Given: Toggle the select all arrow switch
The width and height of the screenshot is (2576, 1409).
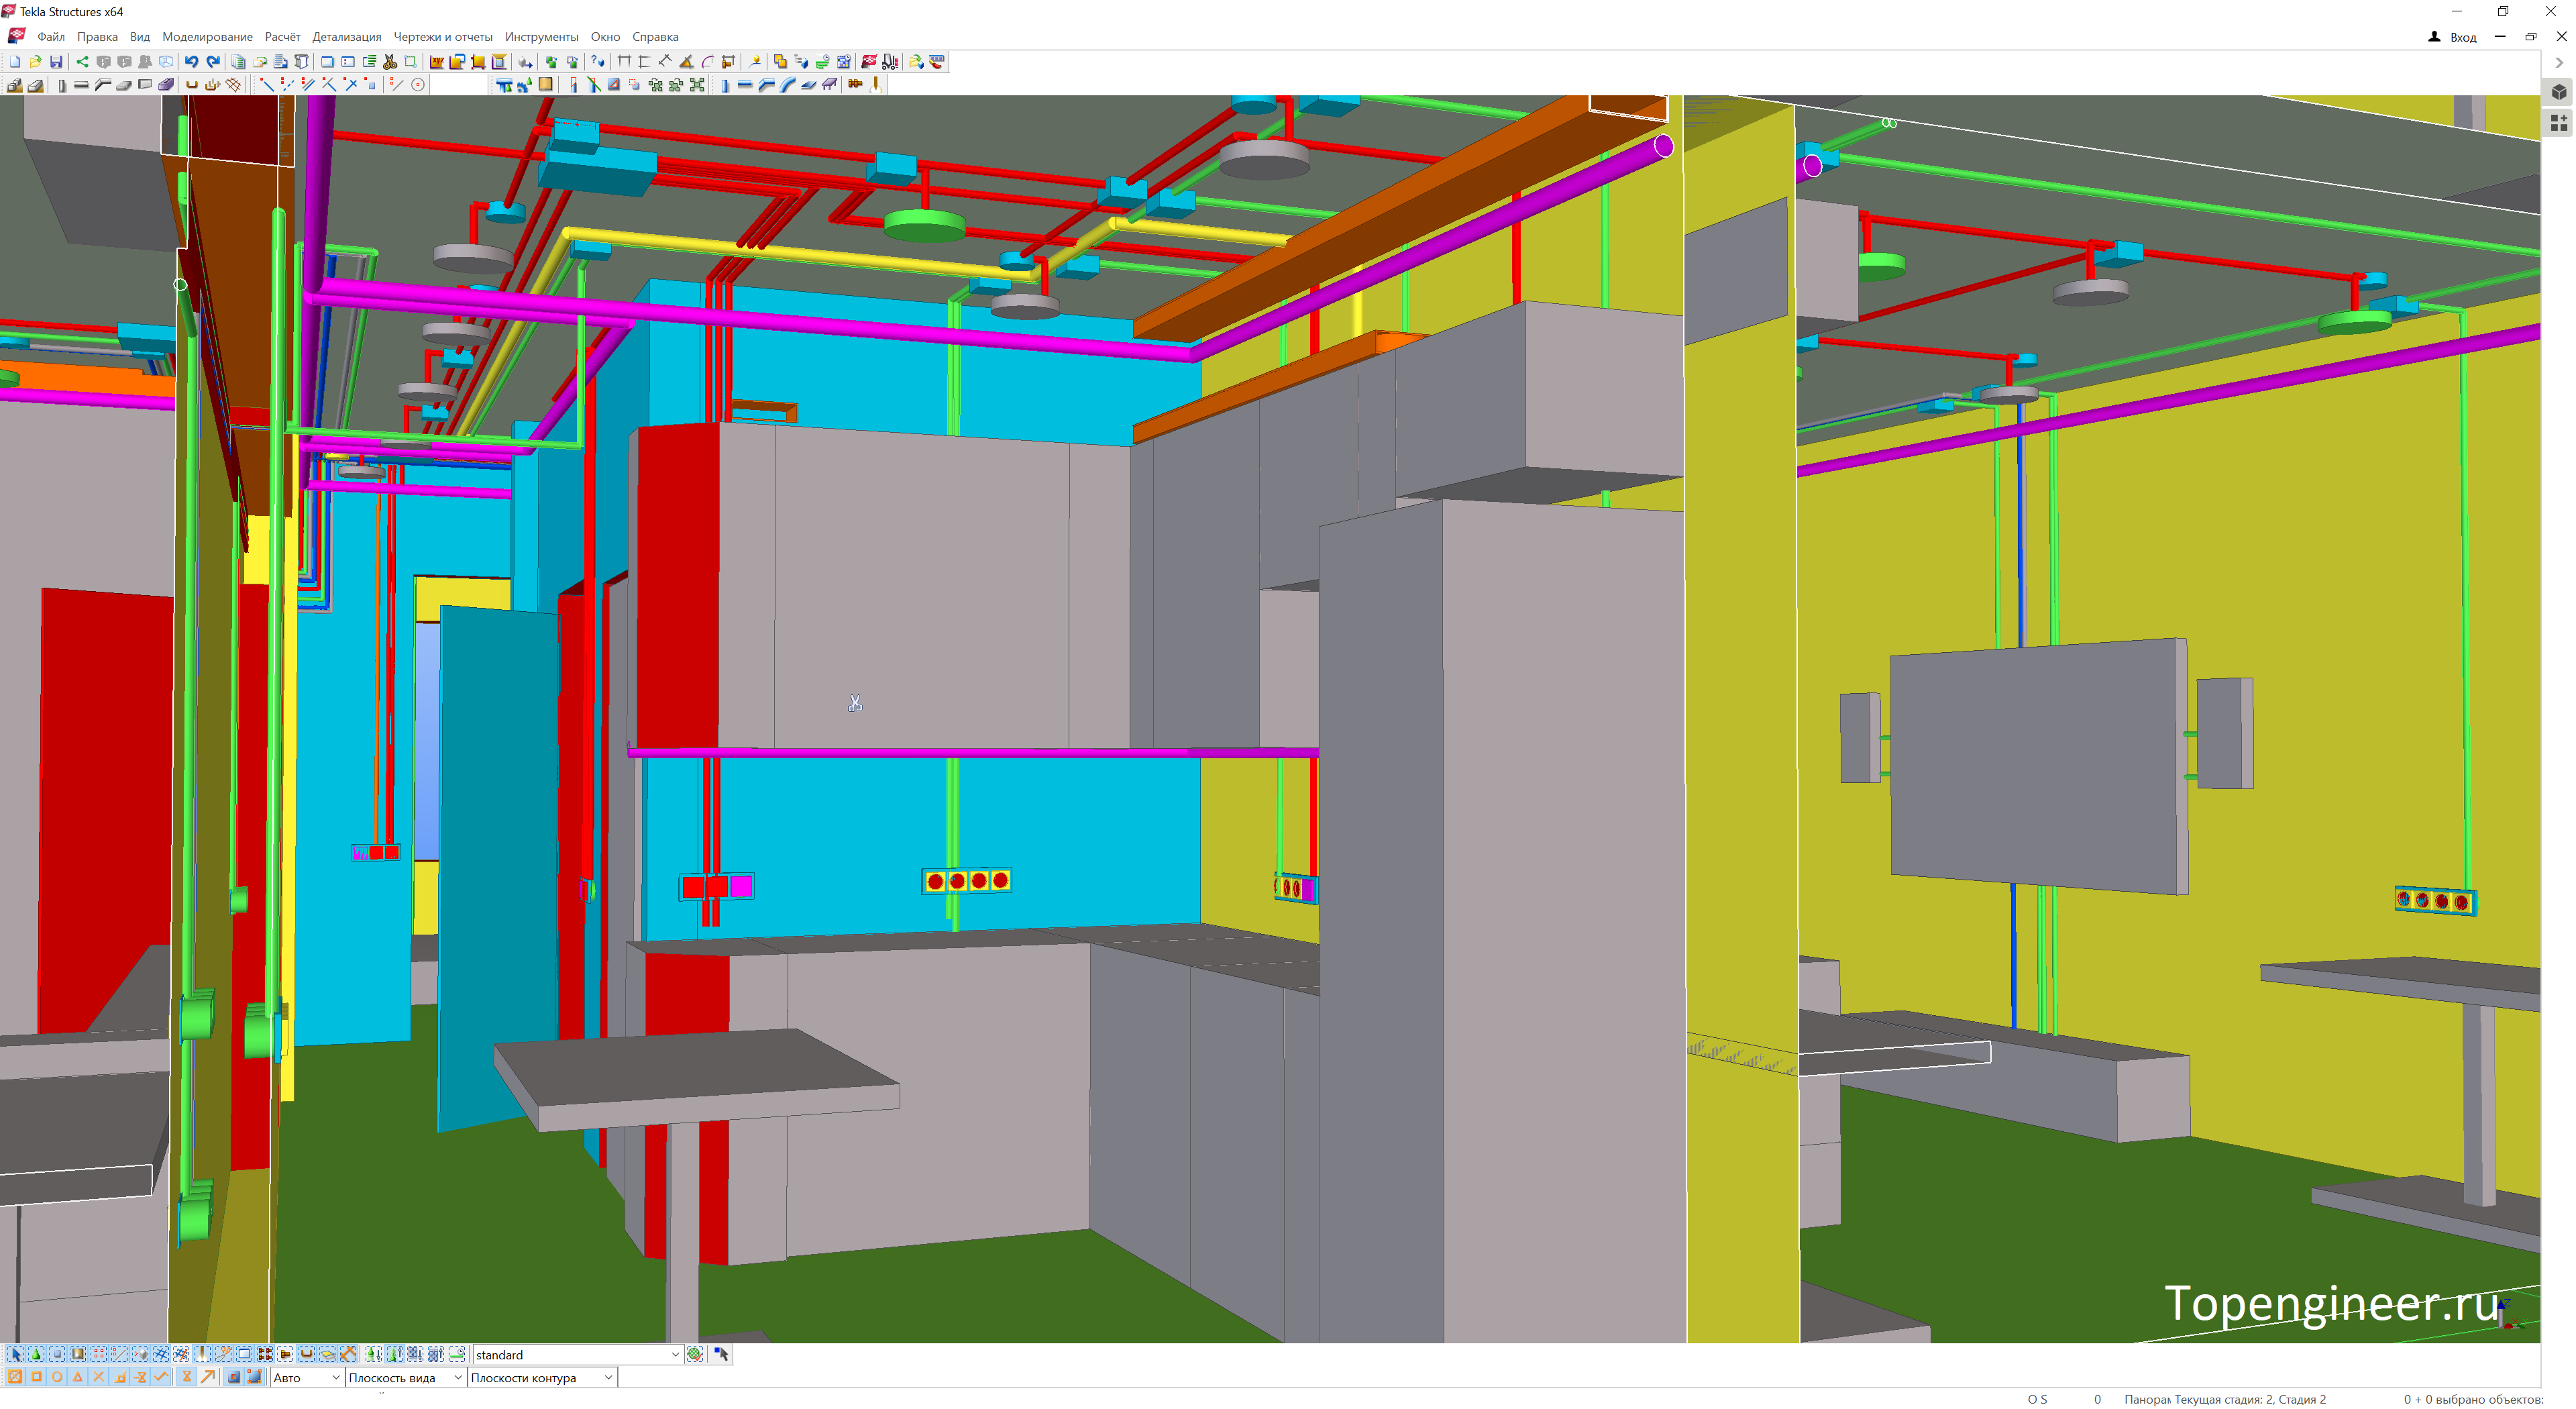Looking at the screenshot, I should coord(15,1354).
